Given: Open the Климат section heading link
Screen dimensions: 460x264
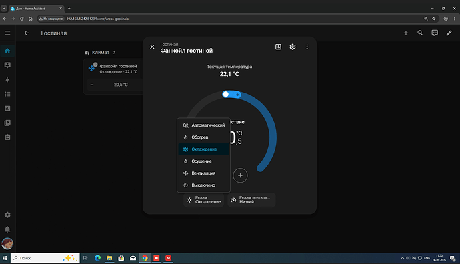Looking at the screenshot, I should click(x=100, y=52).
